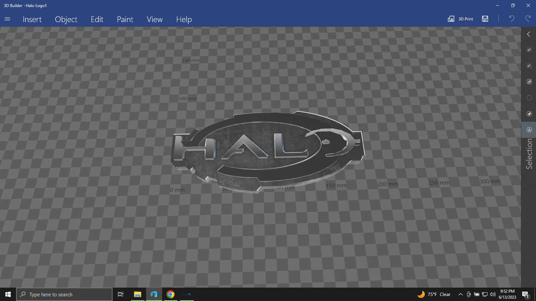Restore down the 3D Builder window
536x301 pixels.
coord(513,5)
